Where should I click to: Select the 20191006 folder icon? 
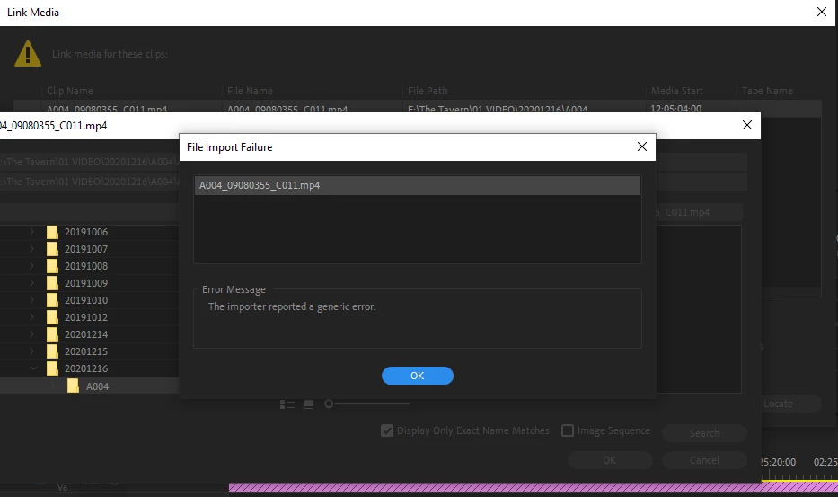(x=52, y=232)
